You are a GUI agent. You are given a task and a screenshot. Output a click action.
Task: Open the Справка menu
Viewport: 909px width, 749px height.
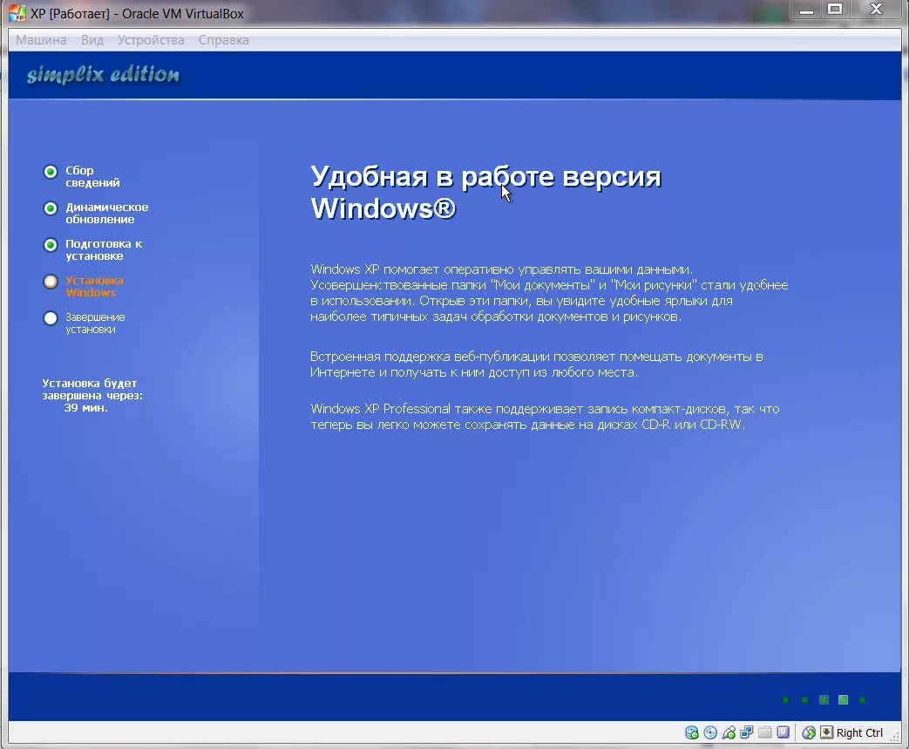click(x=224, y=40)
